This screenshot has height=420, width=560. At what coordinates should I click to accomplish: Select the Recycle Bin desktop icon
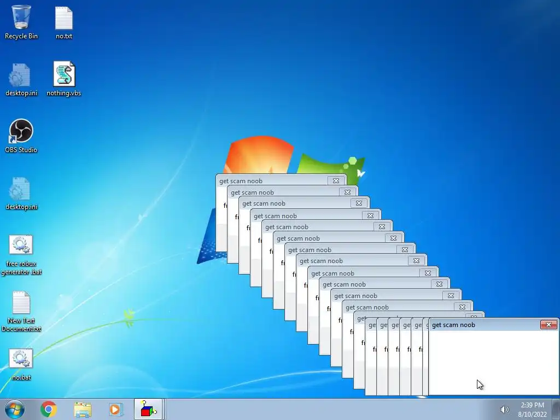pyautogui.click(x=21, y=22)
